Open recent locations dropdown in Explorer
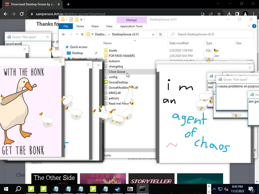 77,34
